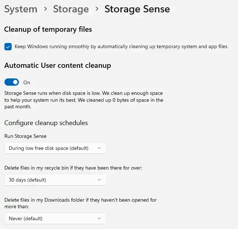
Task: Click the Storage Sense description paragraph
Action: click(x=84, y=100)
